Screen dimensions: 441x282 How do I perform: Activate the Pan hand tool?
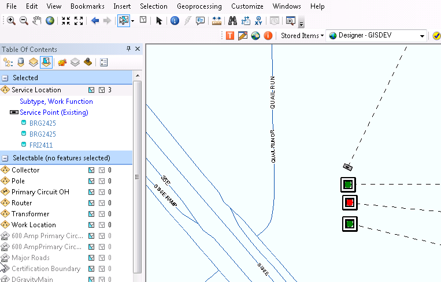(x=36, y=21)
